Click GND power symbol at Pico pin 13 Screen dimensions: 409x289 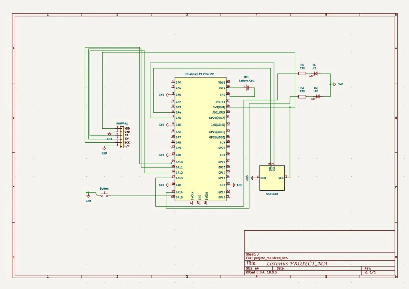167,155
